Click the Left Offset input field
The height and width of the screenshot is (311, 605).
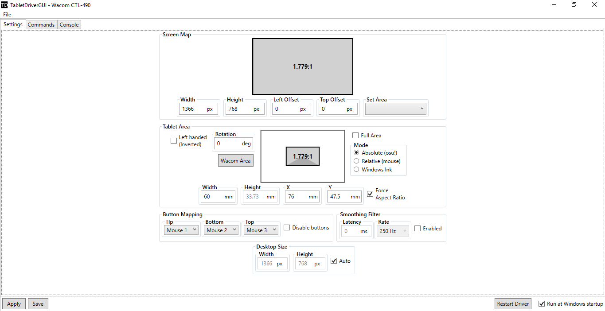[292, 109]
